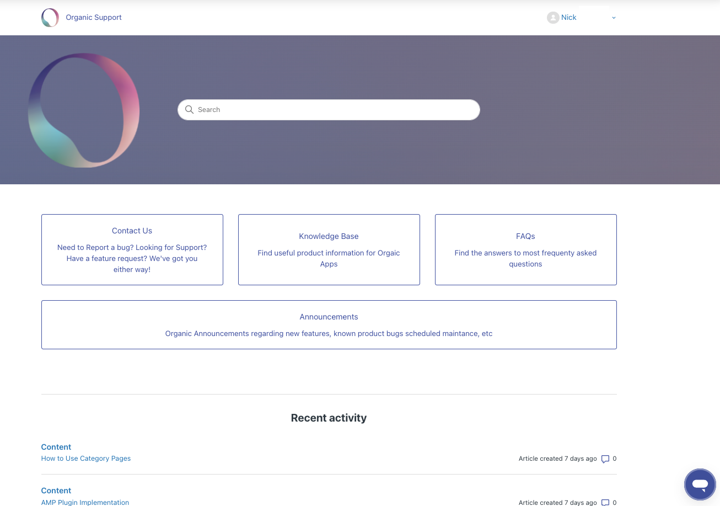Open the Organic Support home link
720x506 pixels.
[94, 18]
